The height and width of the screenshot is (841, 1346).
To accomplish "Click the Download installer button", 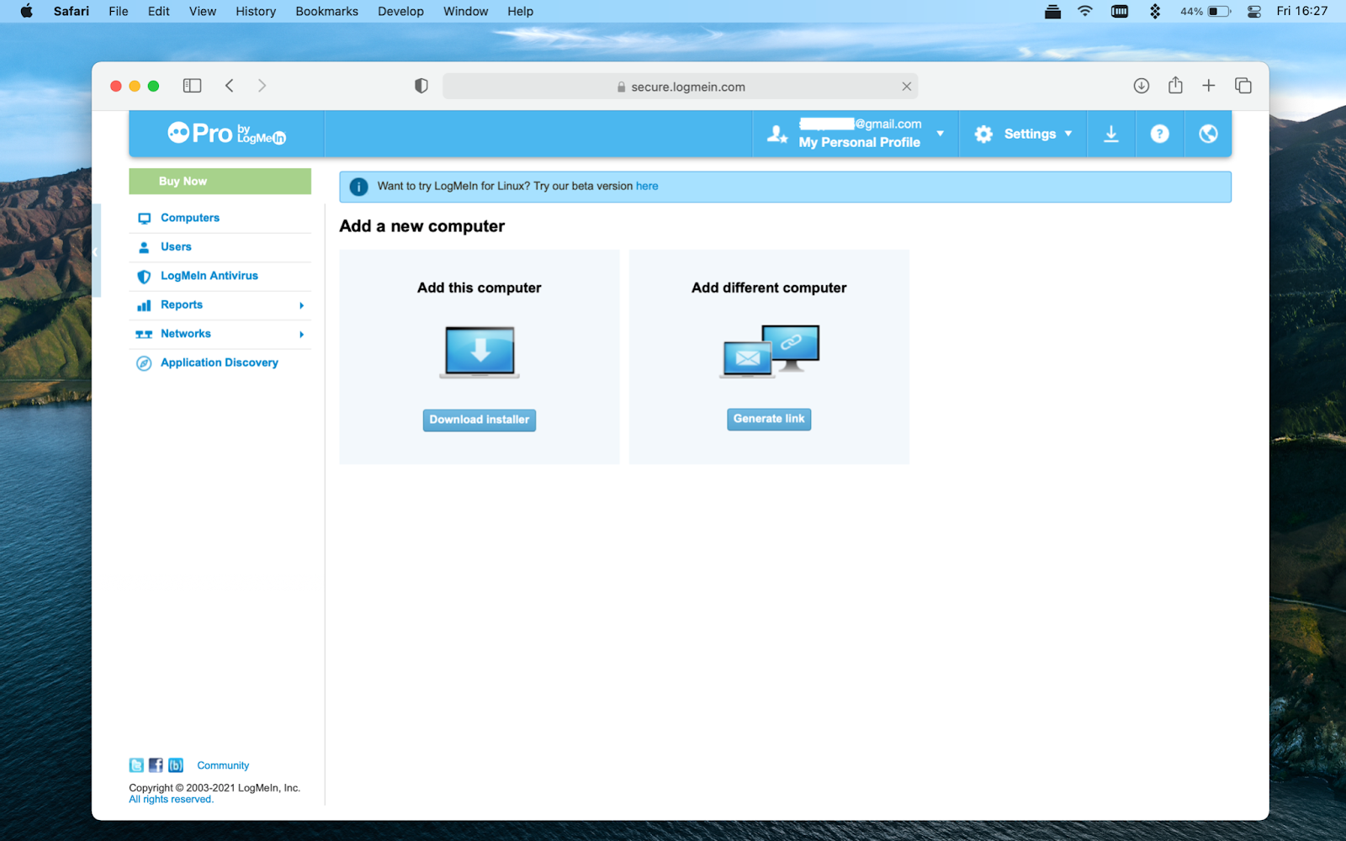I will [x=480, y=420].
